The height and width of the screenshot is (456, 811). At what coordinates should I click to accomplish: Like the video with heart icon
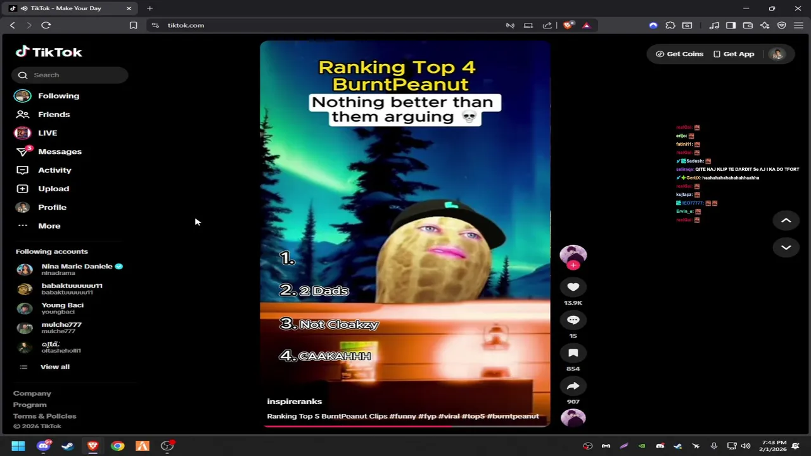coord(573,287)
